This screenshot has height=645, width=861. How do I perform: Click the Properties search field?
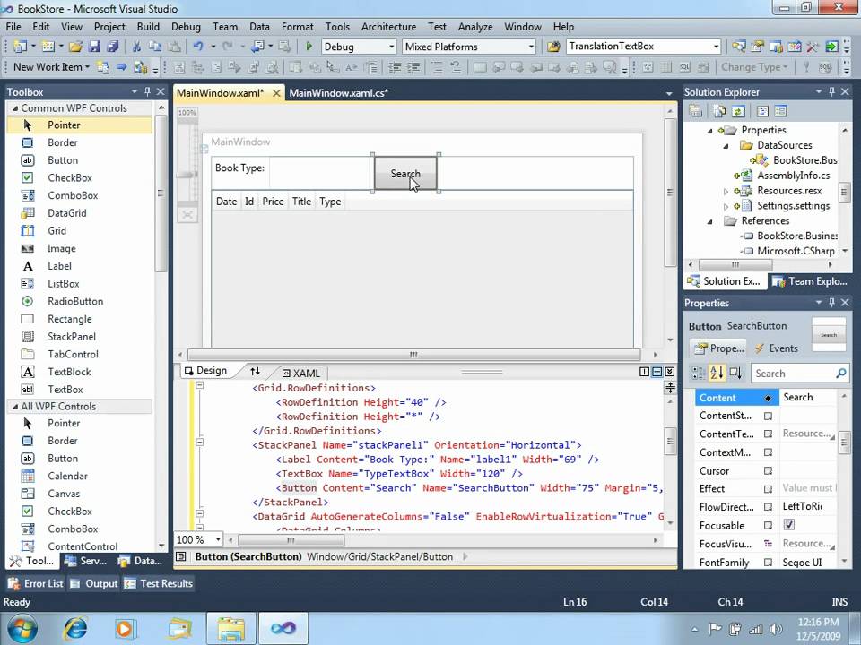[x=799, y=374]
